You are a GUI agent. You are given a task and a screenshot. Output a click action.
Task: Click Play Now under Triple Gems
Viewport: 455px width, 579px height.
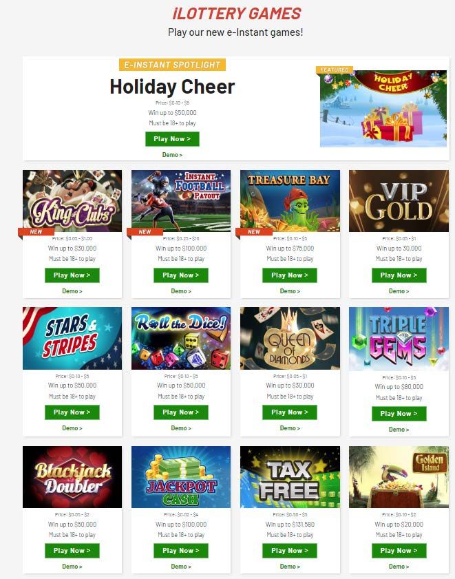399,414
